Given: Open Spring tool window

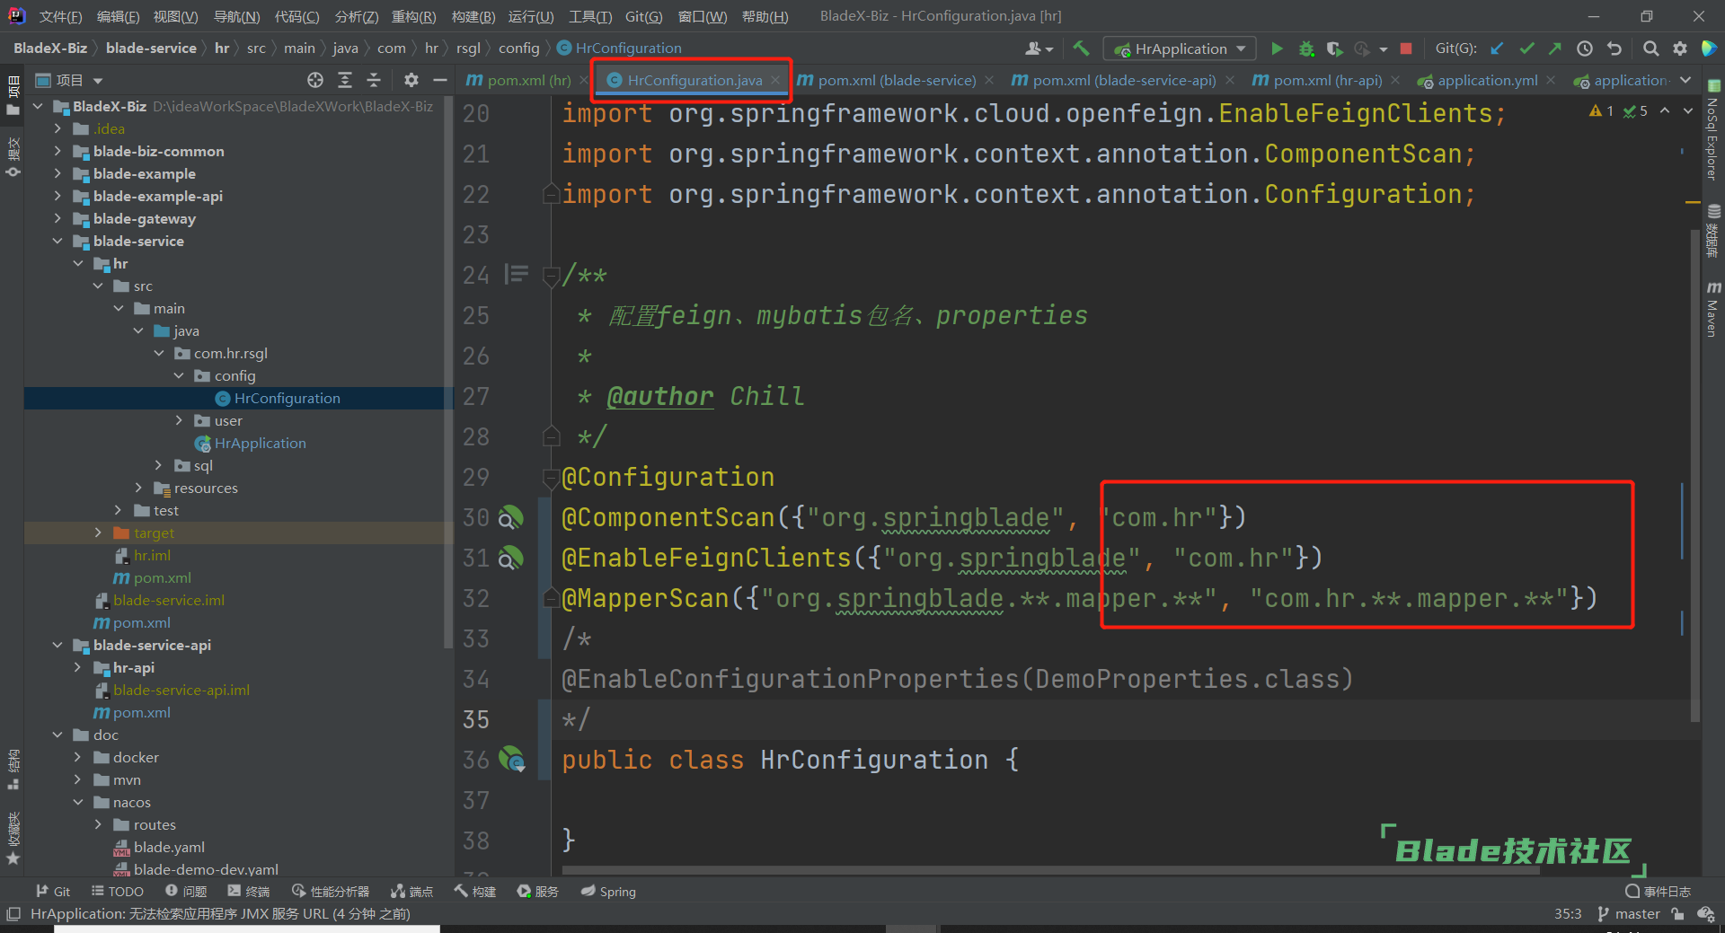Looking at the screenshot, I should point(608,891).
